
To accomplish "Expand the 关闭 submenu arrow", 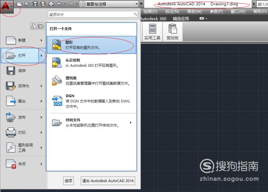I will pyautogui.click(x=41, y=164).
